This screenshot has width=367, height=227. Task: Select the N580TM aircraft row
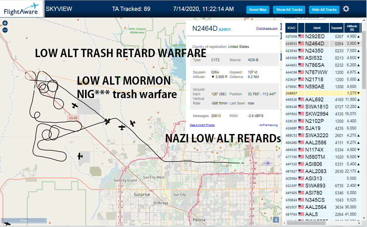[323, 157]
